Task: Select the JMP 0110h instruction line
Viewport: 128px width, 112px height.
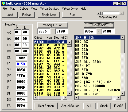Action: coord(98,38)
